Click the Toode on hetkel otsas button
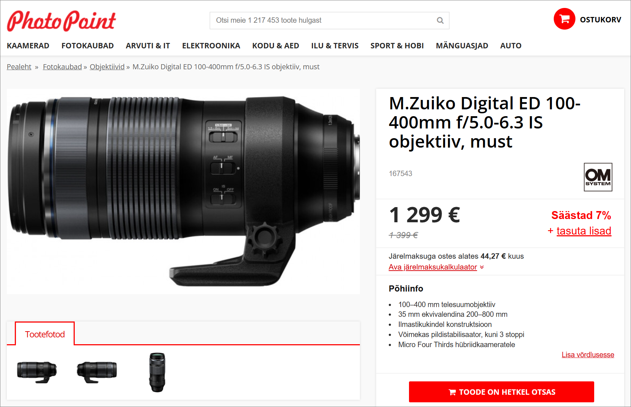The width and height of the screenshot is (631, 407). [x=501, y=392]
